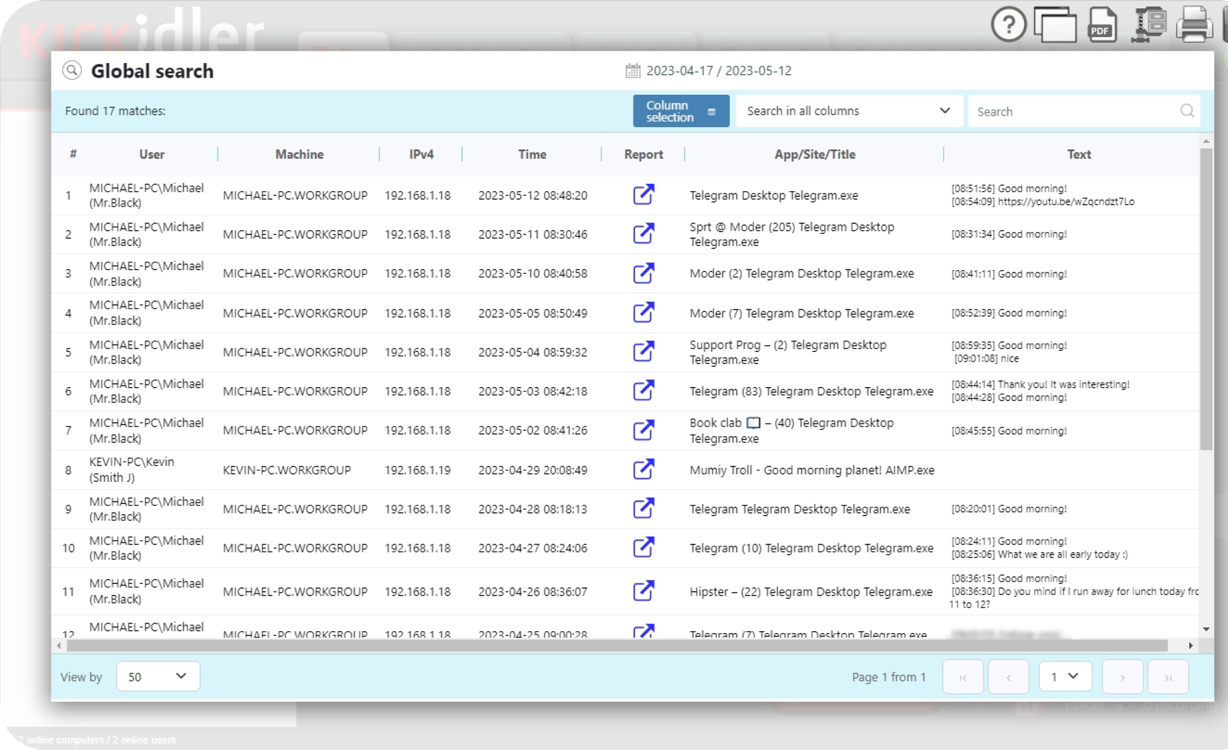Image resolution: width=1228 pixels, height=750 pixels.
Task: Open report for 2023-05-10 08:40:58 entry
Action: coord(643,273)
